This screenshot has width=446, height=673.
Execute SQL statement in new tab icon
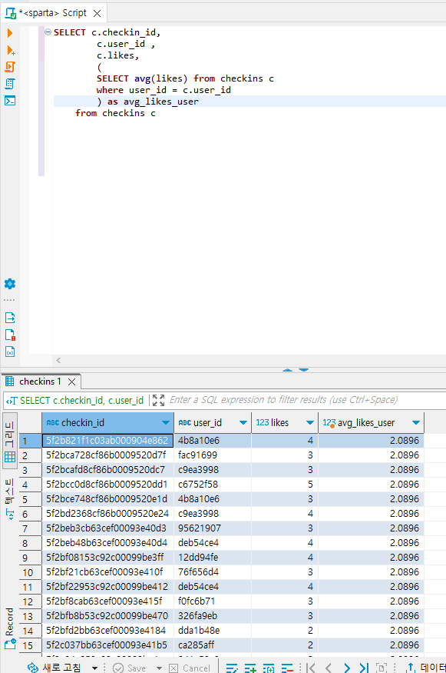(x=11, y=50)
